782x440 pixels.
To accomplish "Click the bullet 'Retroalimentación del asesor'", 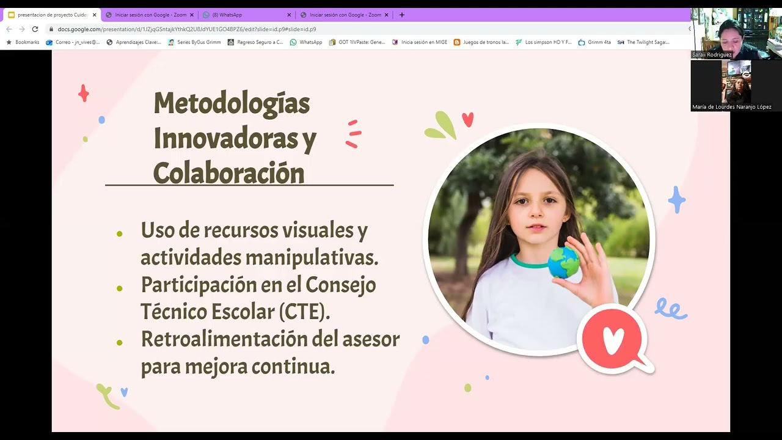I will pos(271,353).
